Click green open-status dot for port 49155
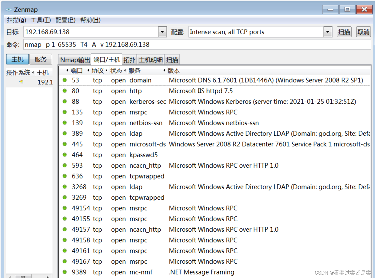 point(65,219)
